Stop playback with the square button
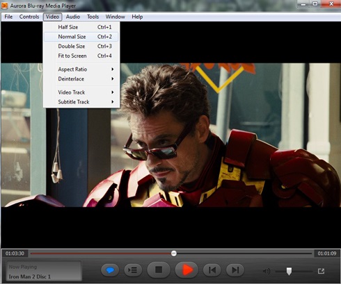 click(x=159, y=269)
